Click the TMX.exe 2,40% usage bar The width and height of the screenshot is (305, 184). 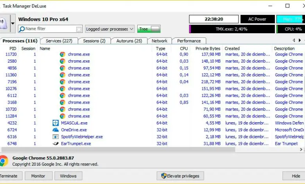point(232,29)
